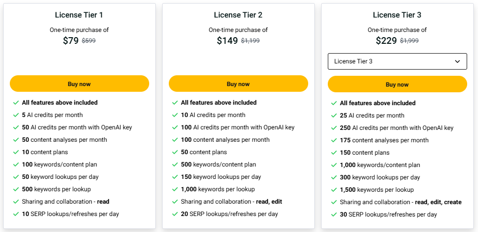
Task: Click the License Tier 2 heading
Action: click(238, 15)
